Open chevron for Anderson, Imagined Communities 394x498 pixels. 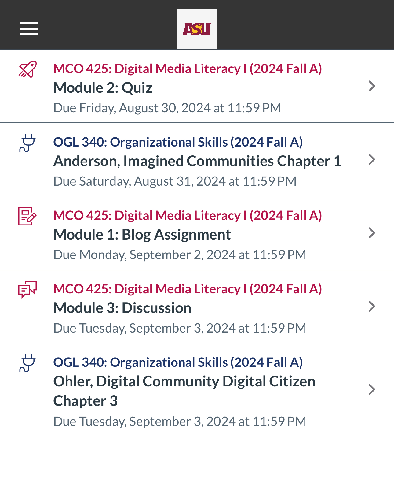[x=371, y=160]
